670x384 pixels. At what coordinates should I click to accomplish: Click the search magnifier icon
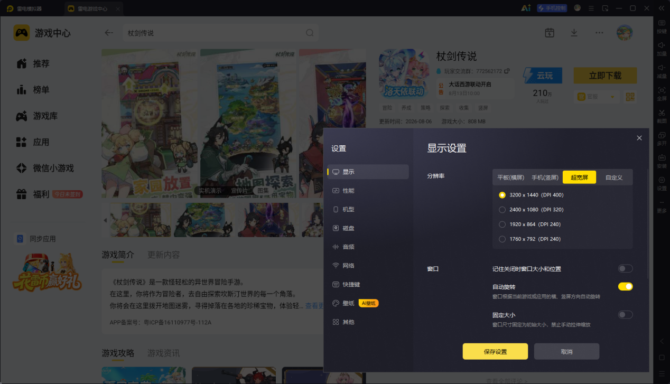[310, 33]
